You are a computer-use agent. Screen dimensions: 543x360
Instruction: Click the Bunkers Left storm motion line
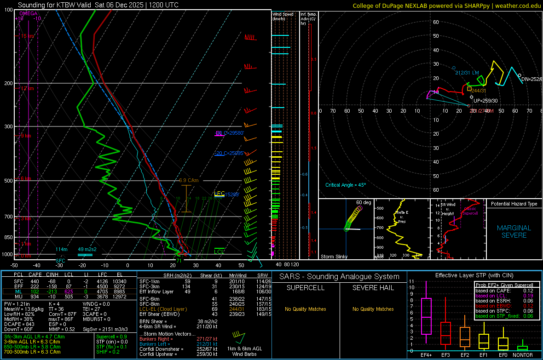click(179, 344)
